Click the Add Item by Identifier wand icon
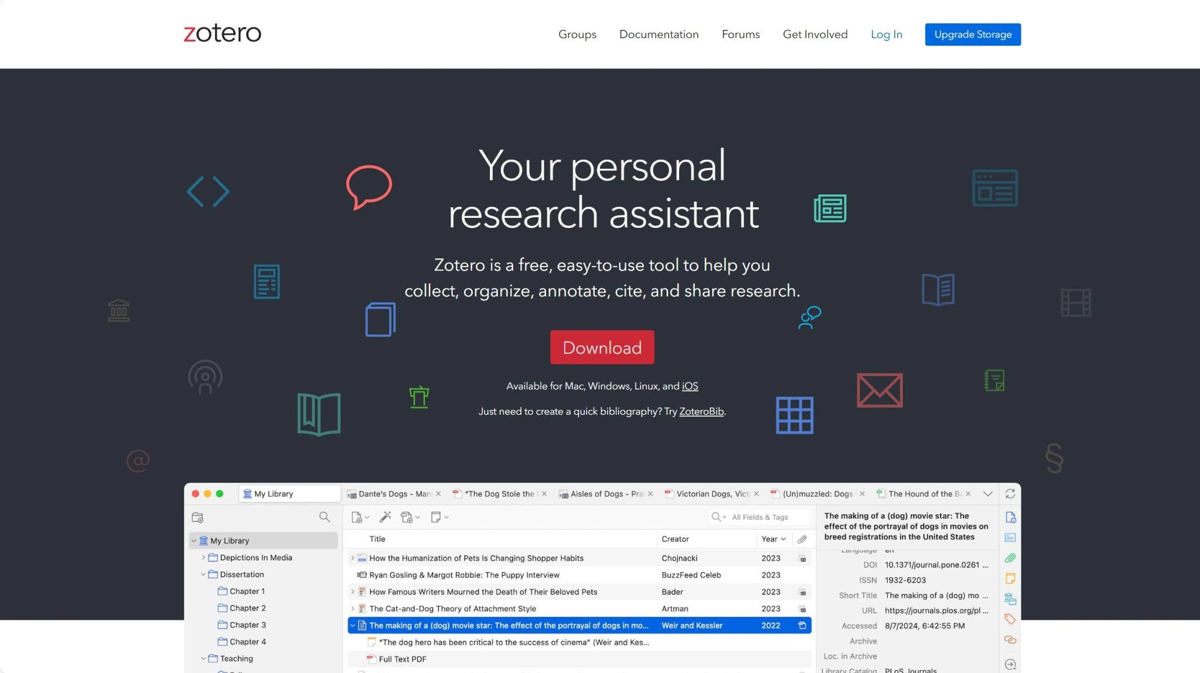 click(385, 517)
